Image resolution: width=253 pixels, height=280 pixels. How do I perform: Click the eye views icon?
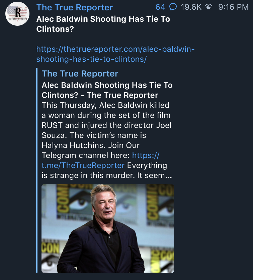coord(208,7)
